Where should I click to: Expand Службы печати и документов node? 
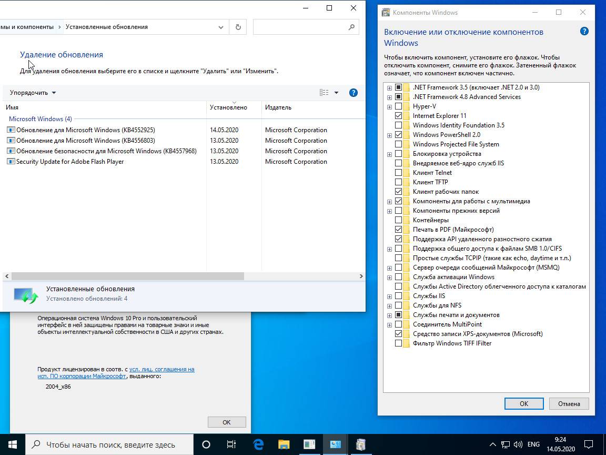390,315
